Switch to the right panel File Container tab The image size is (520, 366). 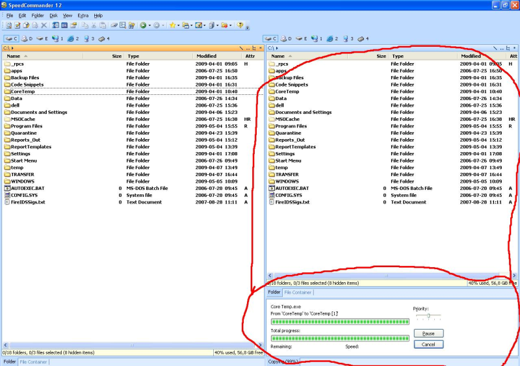pos(298,293)
